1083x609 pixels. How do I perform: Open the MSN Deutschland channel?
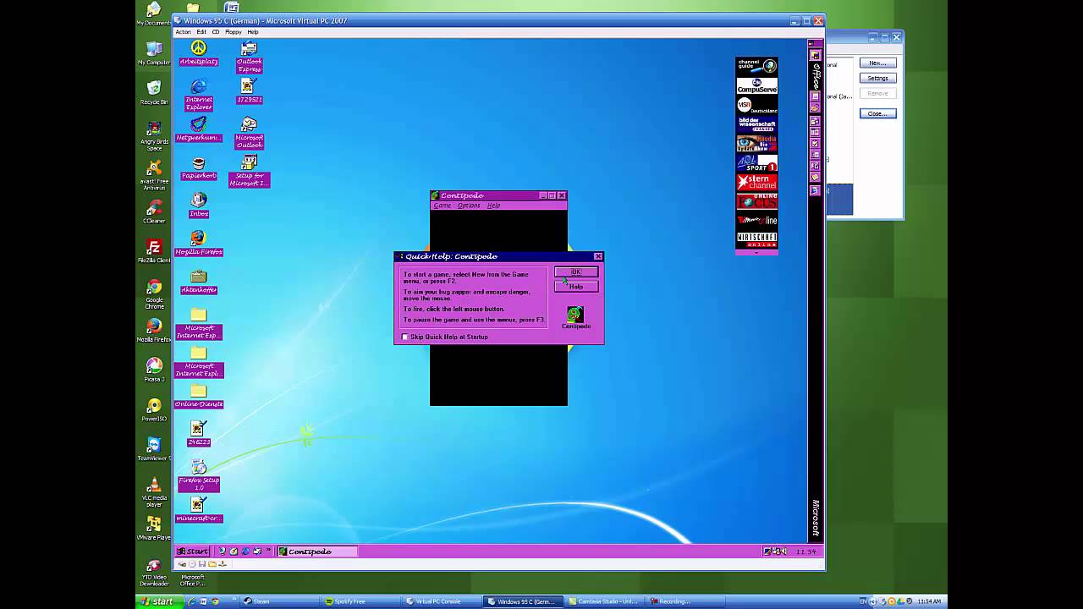click(x=756, y=105)
